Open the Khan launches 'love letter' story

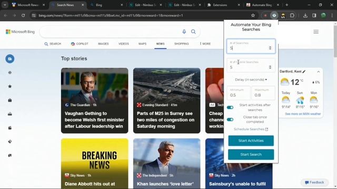point(167,163)
